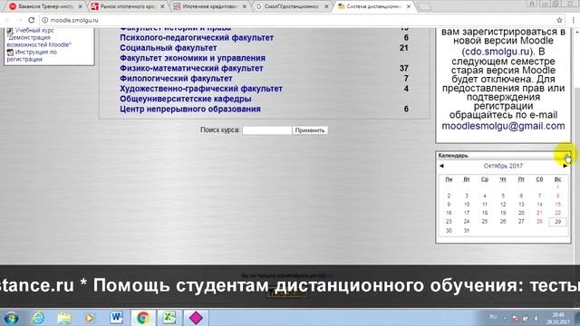The width and height of the screenshot is (580, 326).
Task: Open Microsoft Excel from taskbar
Action: pos(169,318)
